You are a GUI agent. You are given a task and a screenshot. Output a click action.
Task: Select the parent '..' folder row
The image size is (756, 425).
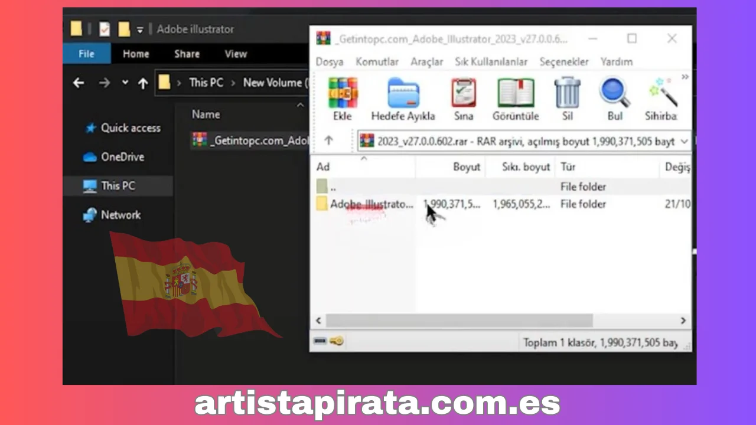[x=501, y=187]
